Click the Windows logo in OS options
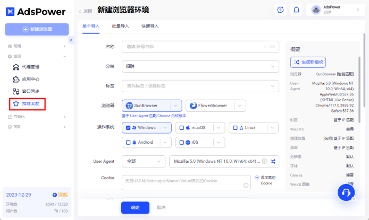This screenshot has width=369, height=220. 134,128
